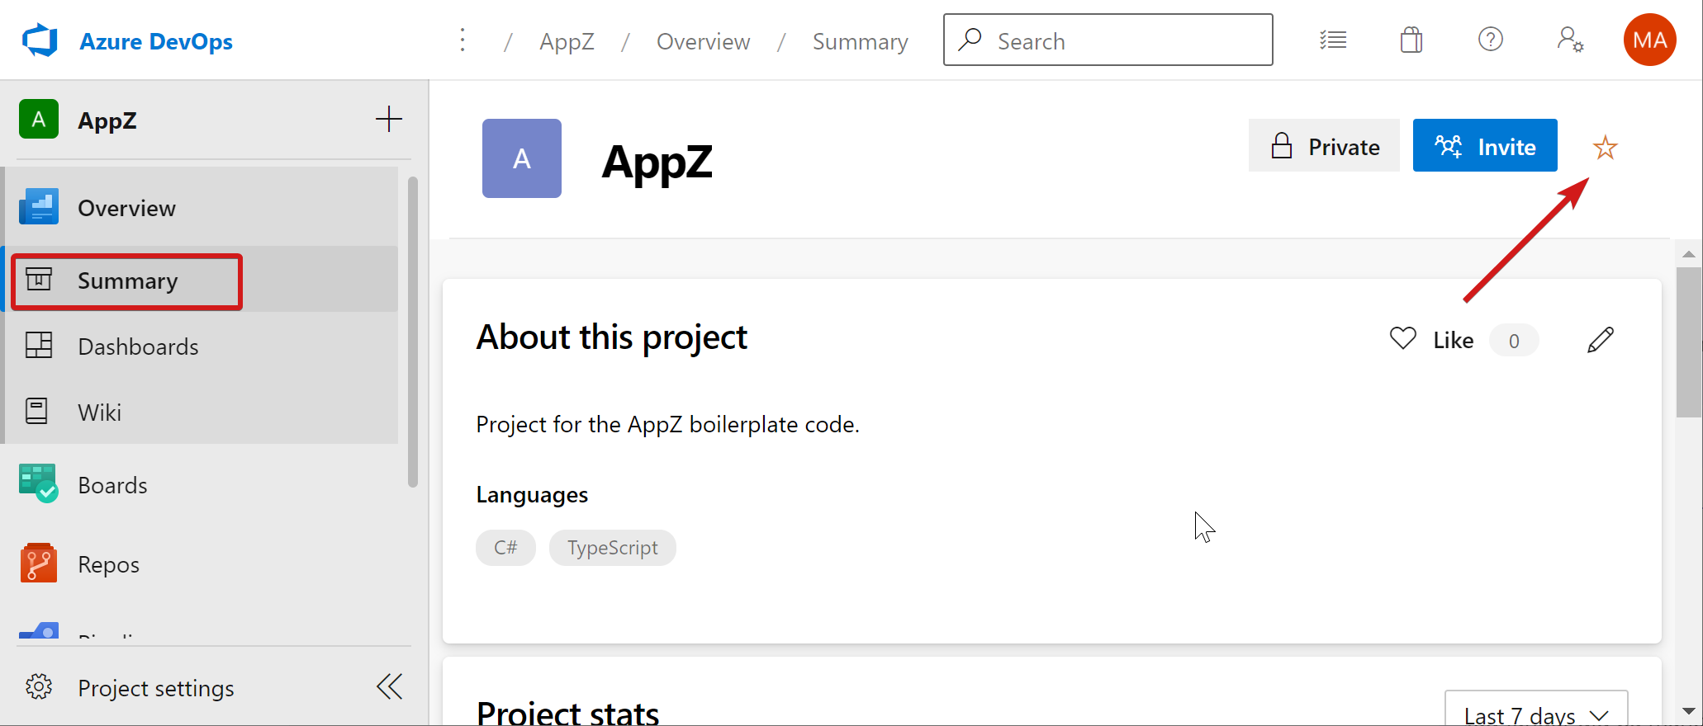Screen dimensions: 1703x726
Task: Click the C# language tag
Action: pos(505,548)
